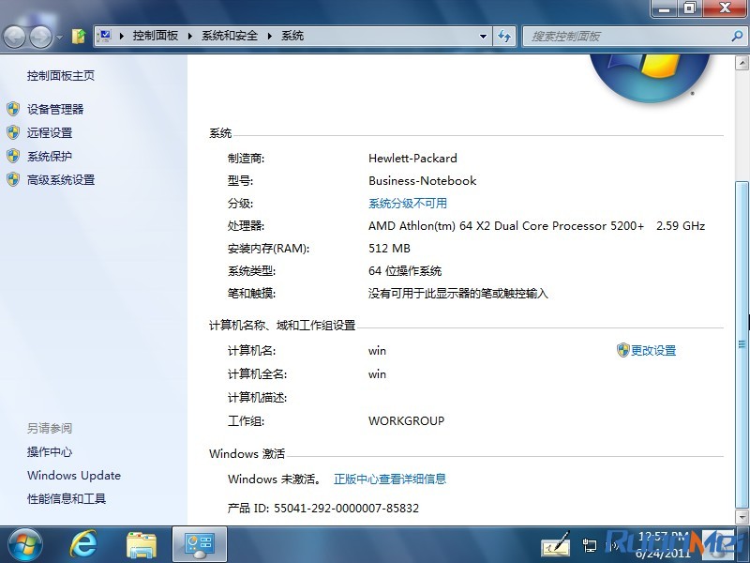Open the address bar history dropdown

483,37
